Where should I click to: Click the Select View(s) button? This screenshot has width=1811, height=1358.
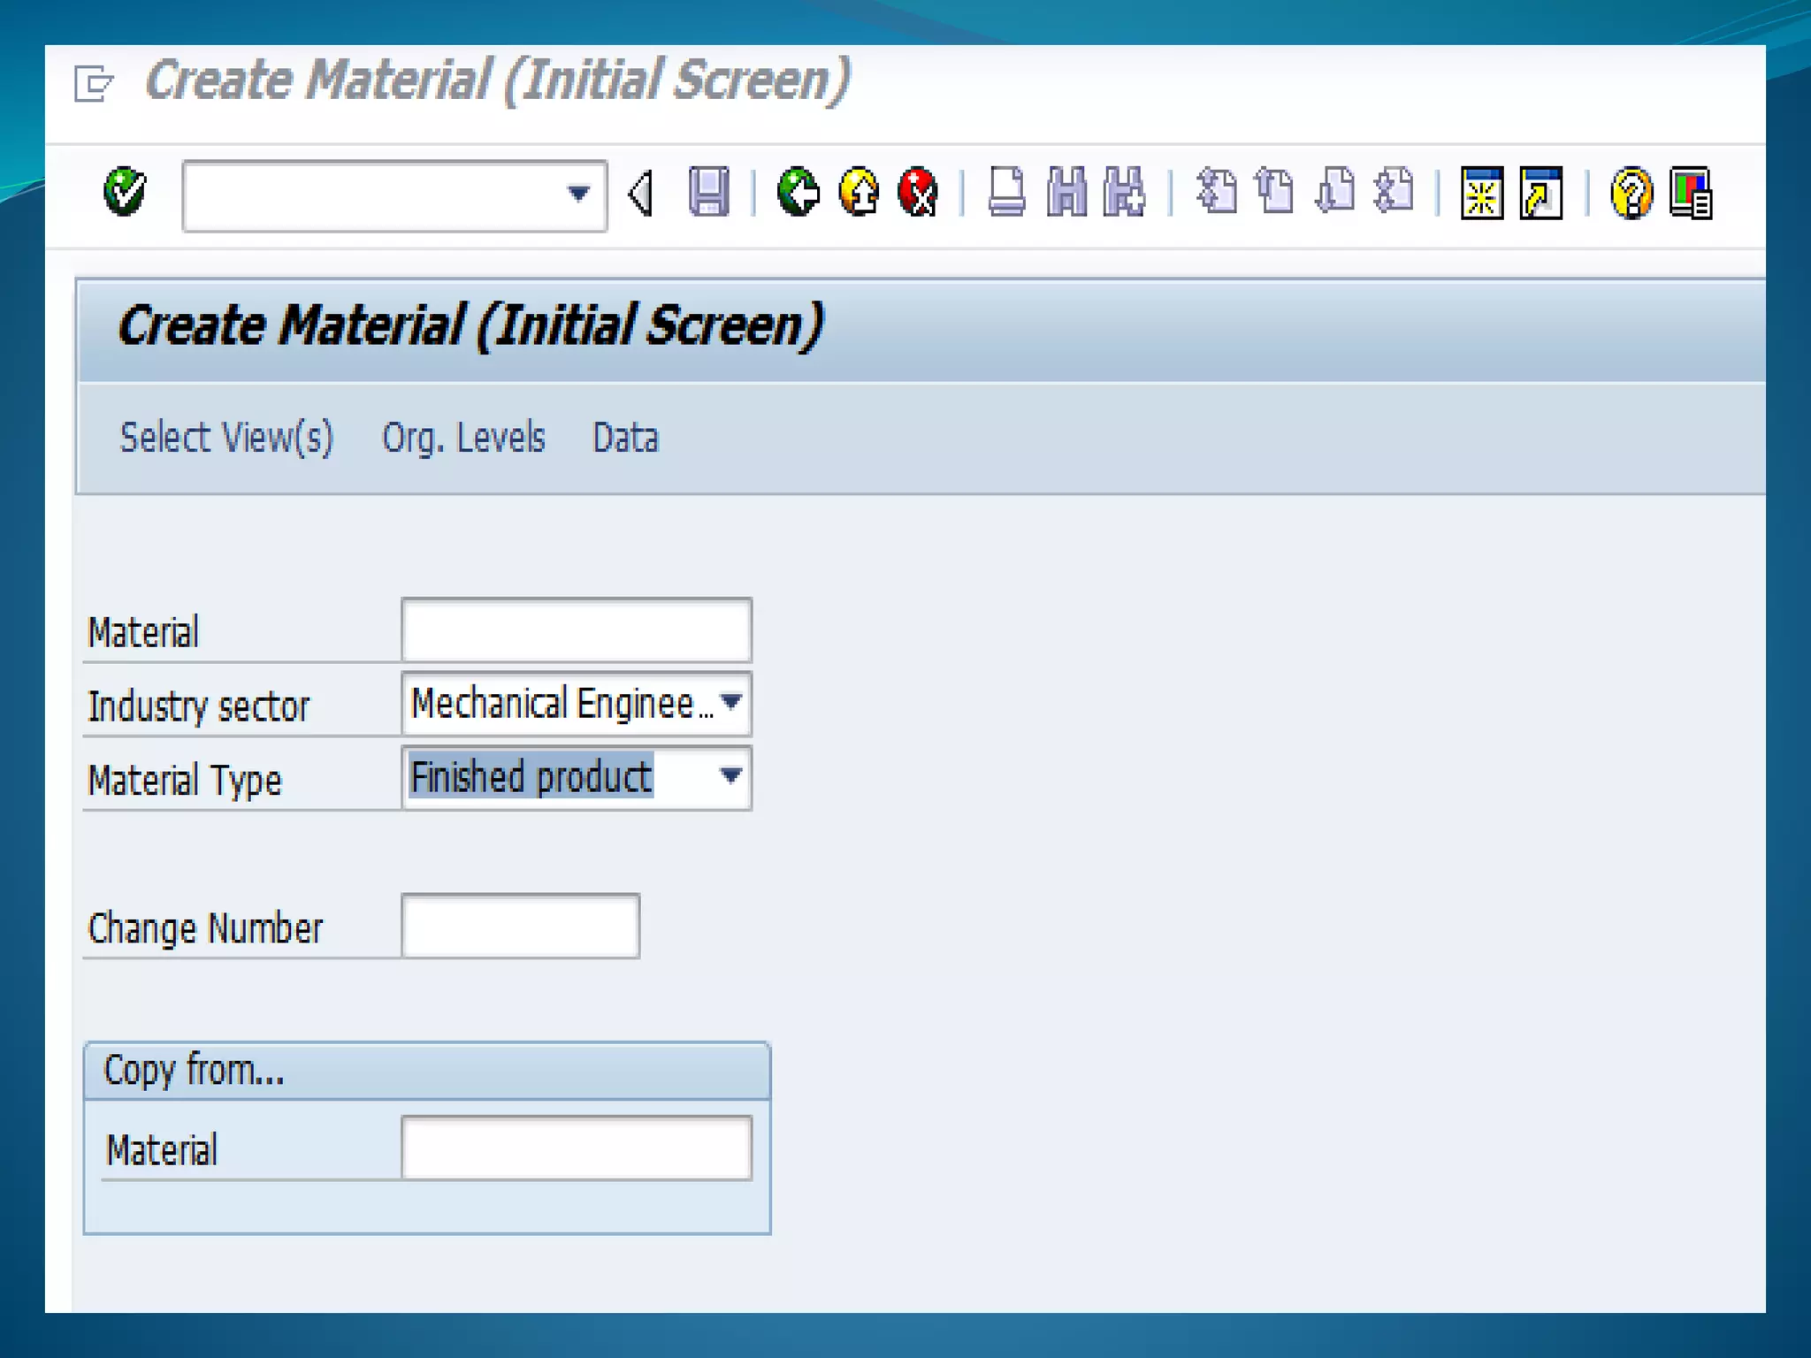point(226,438)
